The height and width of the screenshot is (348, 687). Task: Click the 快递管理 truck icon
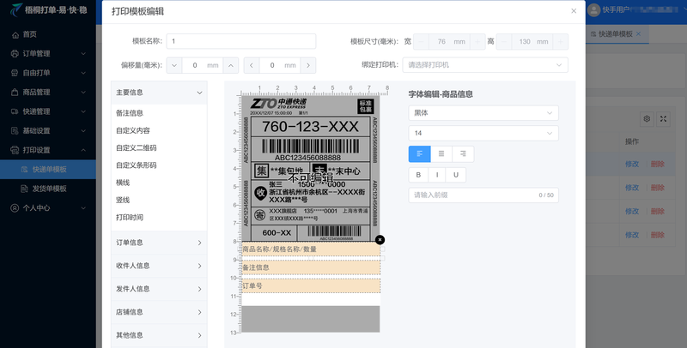point(15,111)
